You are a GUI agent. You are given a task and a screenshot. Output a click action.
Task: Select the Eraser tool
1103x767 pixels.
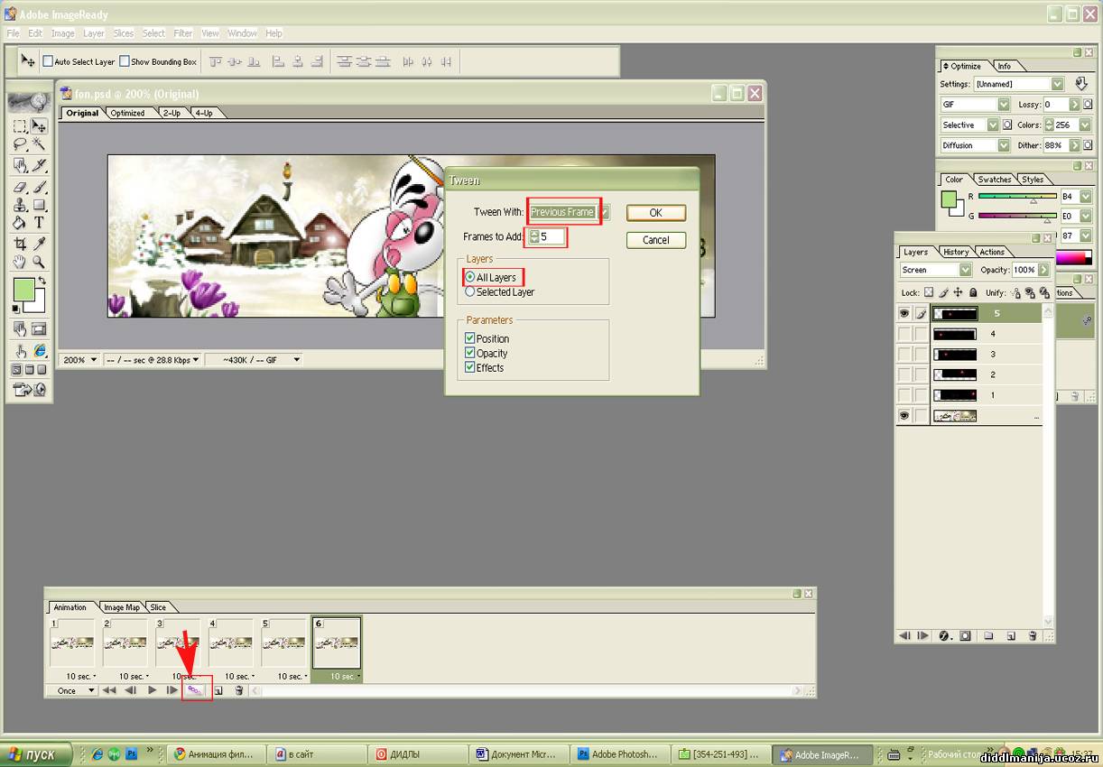[20, 188]
